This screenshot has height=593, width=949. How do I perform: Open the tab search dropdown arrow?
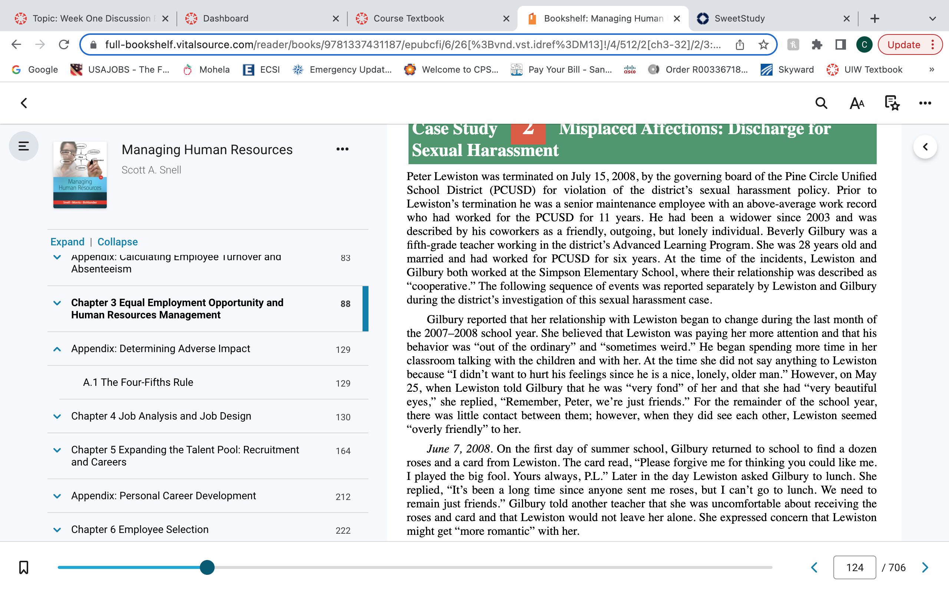click(933, 19)
